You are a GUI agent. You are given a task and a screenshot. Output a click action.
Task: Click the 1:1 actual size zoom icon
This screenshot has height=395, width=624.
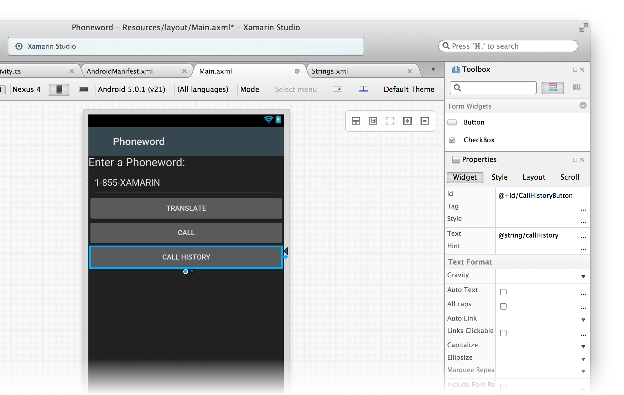(x=373, y=121)
